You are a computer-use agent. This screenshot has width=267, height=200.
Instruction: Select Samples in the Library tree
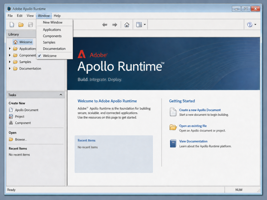click(x=25, y=62)
